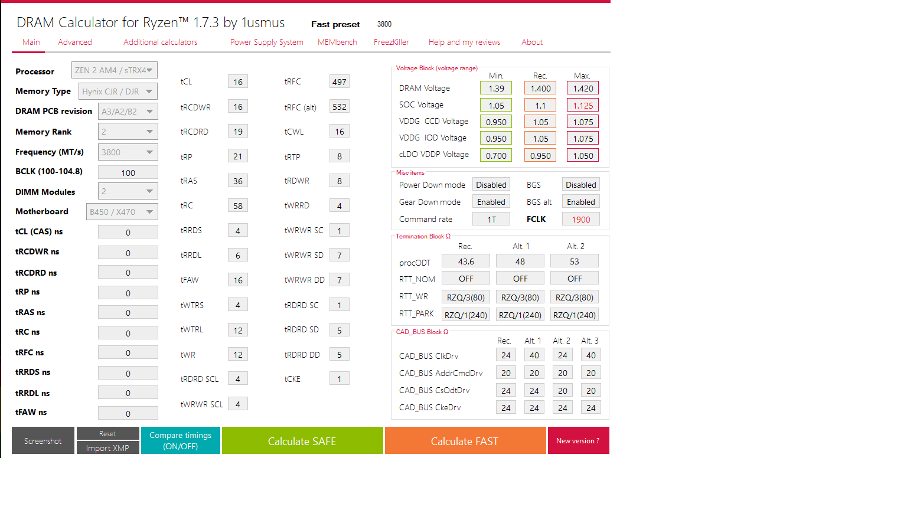Click Calculate SAFE button
907x510 pixels.
click(302, 440)
